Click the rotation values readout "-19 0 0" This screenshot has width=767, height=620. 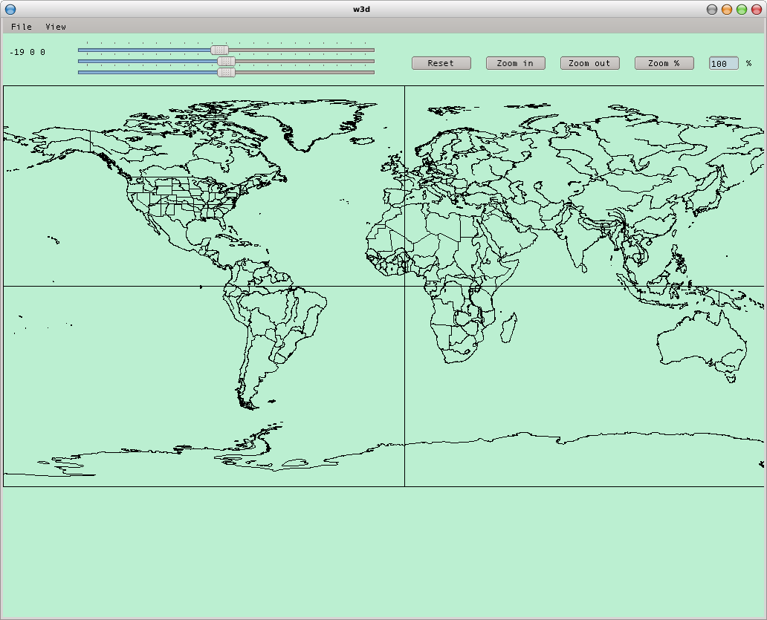point(27,52)
